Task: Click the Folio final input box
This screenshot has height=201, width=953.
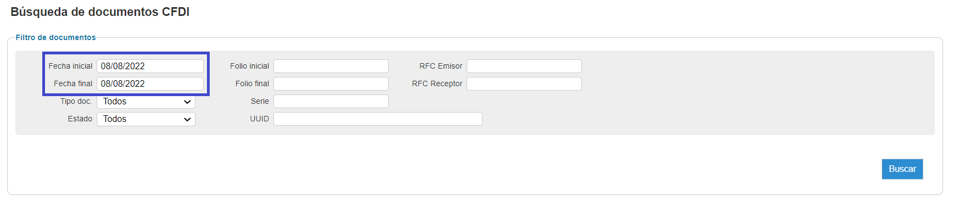Action: (331, 83)
